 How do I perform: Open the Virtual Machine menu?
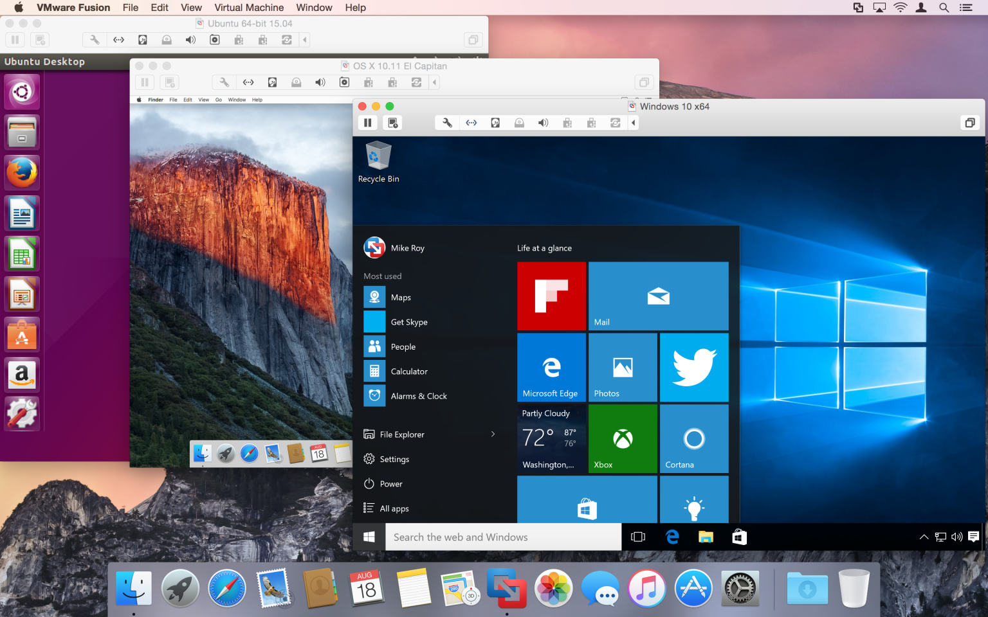click(249, 7)
